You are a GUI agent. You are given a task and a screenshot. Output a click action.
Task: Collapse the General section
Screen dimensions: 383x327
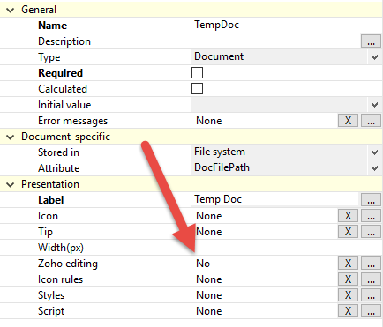[x=11, y=11]
